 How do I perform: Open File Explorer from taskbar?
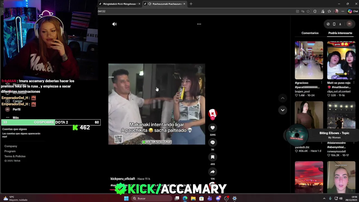pyautogui.click(x=193, y=198)
